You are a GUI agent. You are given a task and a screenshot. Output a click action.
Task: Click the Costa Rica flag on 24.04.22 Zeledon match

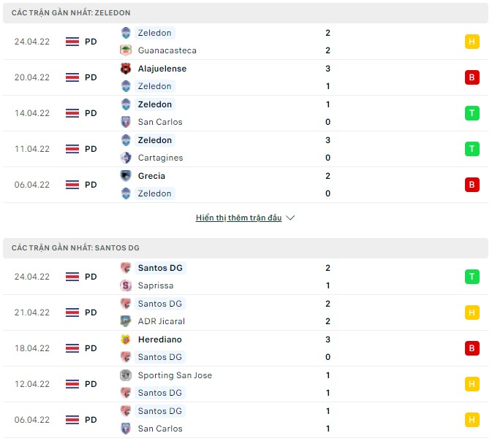click(x=72, y=42)
